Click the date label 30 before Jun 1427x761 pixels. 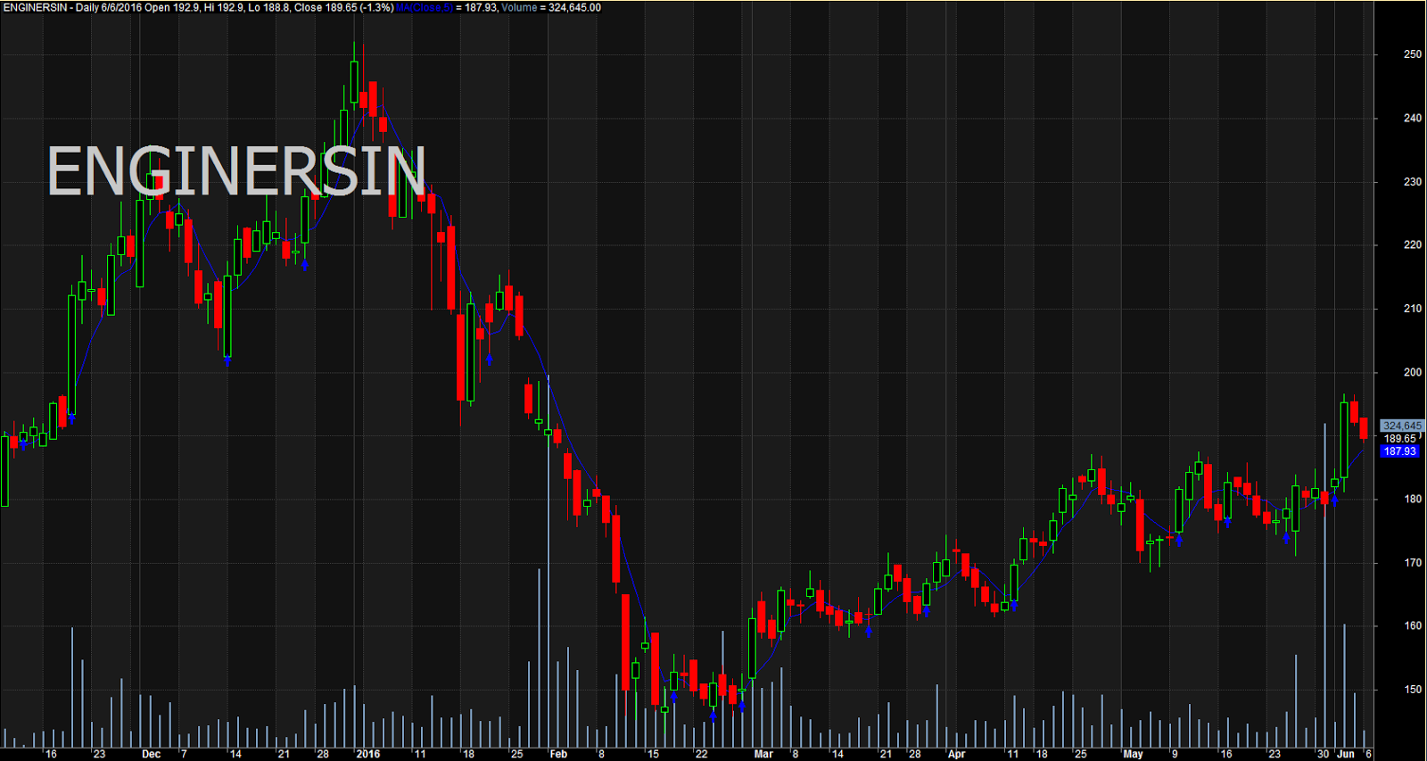[x=1323, y=754]
